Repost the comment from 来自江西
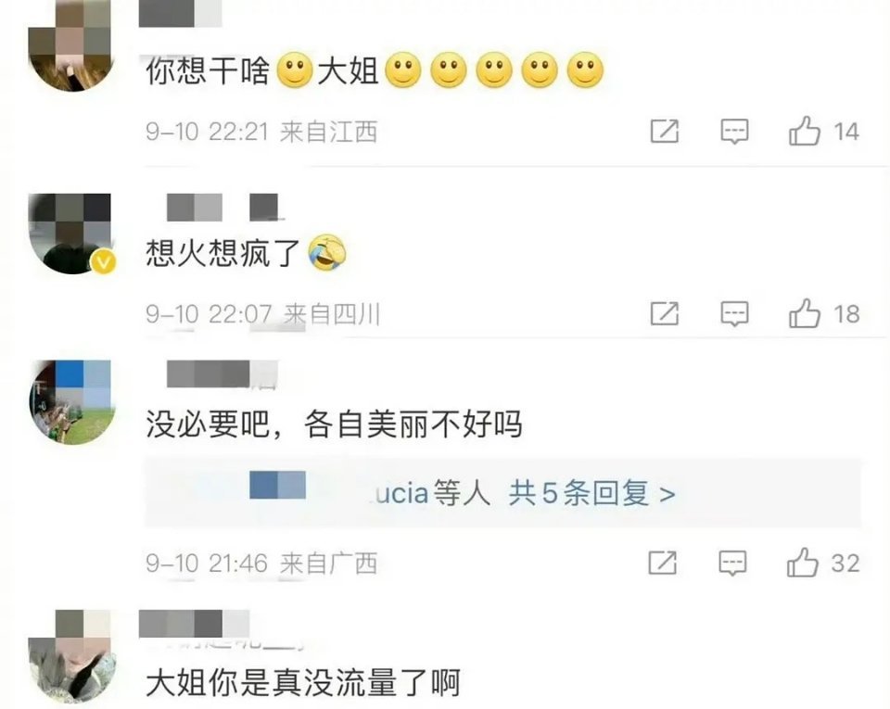Viewport: 890px width, 709px height. pyautogui.click(x=664, y=132)
